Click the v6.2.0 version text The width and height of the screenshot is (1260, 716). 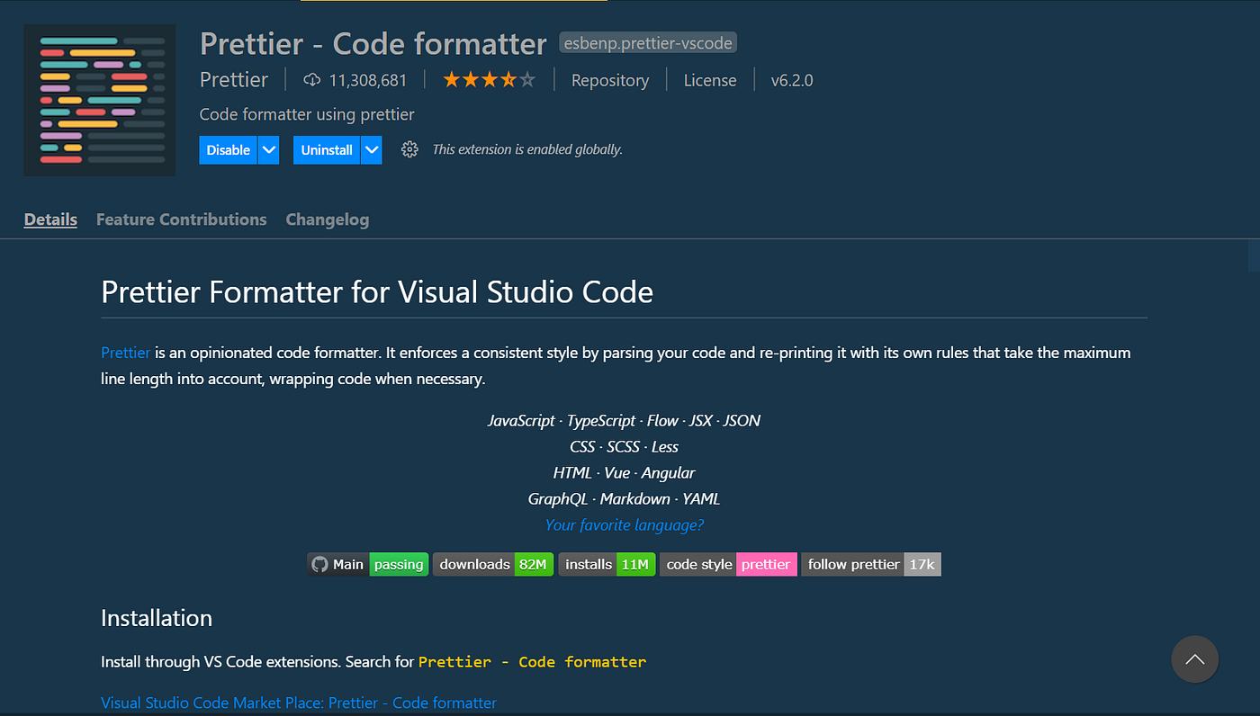tap(792, 80)
